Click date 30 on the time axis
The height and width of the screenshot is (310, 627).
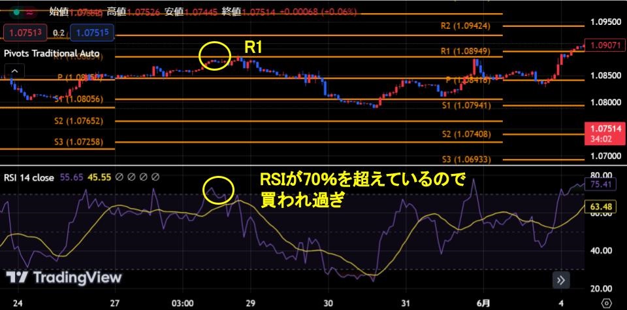[x=329, y=302]
